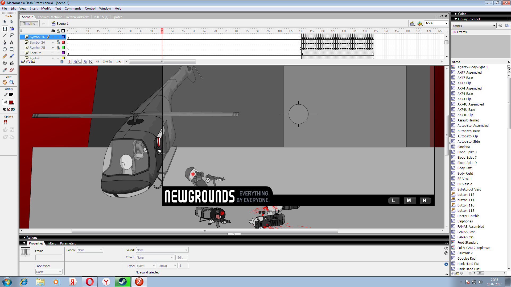
Task: Click the Delete Layer trash icon
Action: coord(62,61)
